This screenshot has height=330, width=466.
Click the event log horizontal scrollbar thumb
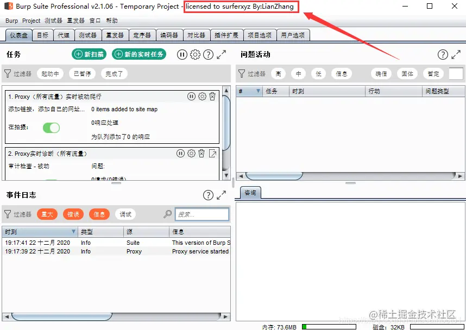[x=61, y=316]
